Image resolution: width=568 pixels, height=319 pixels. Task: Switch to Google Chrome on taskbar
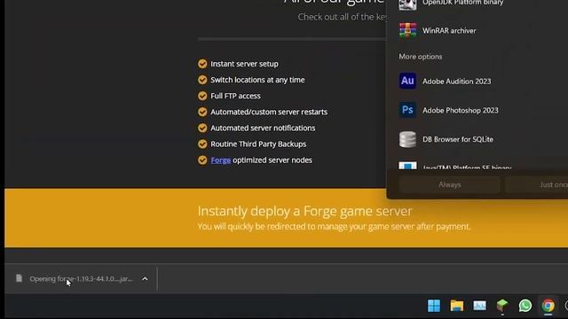point(548,306)
